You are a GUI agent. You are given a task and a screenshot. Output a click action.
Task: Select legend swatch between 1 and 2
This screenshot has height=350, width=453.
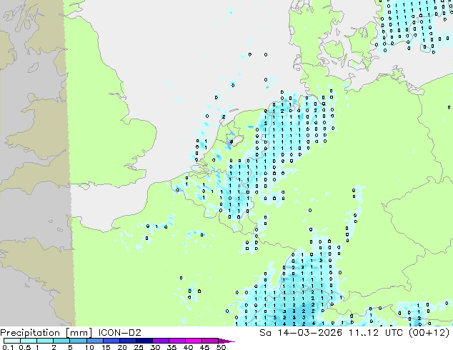45,341
